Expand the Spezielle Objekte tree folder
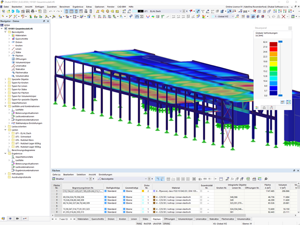This screenshot has height=225, width=300. 5,79
